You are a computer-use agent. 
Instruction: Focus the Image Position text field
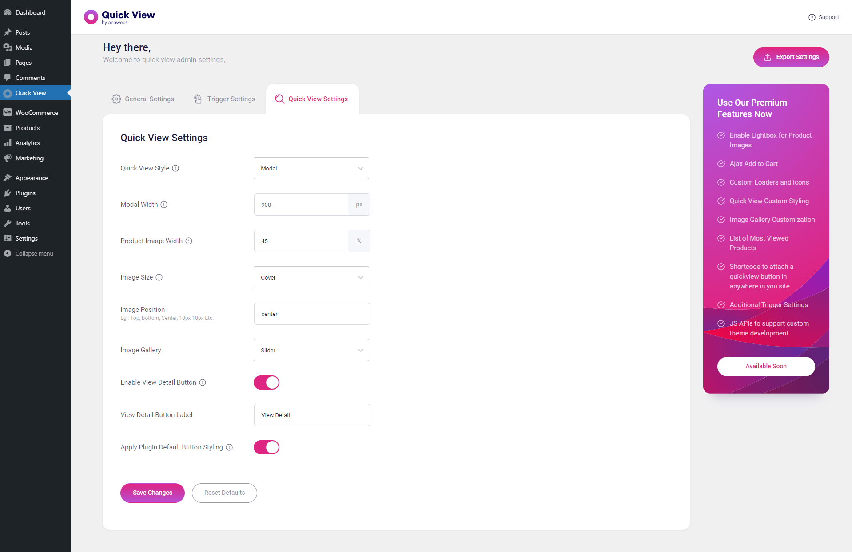[312, 314]
